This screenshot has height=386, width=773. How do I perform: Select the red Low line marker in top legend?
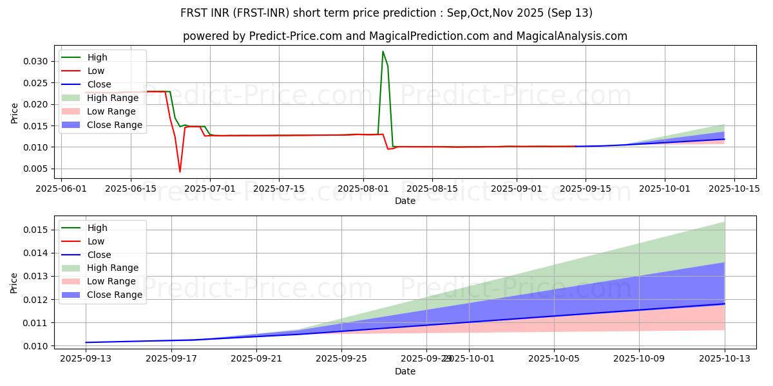(73, 71)
